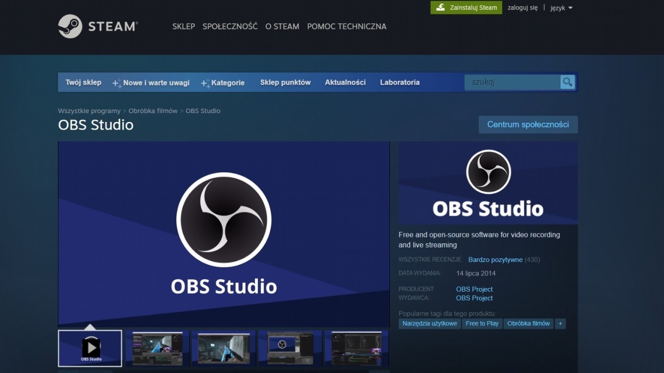The width and height of the screenshot is (664, 373).
Task: Click the Wszystkie programy breadcrumb
Action: (89, 111)
